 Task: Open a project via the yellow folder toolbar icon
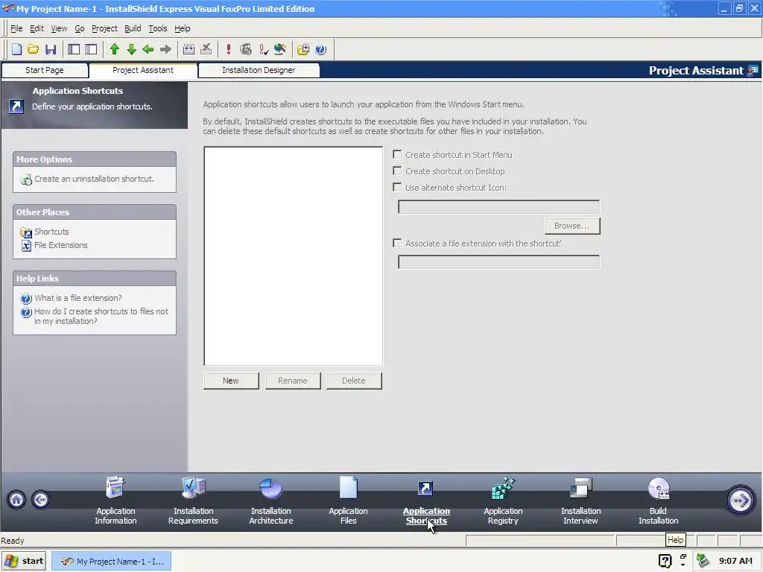(x=33, y=49)
